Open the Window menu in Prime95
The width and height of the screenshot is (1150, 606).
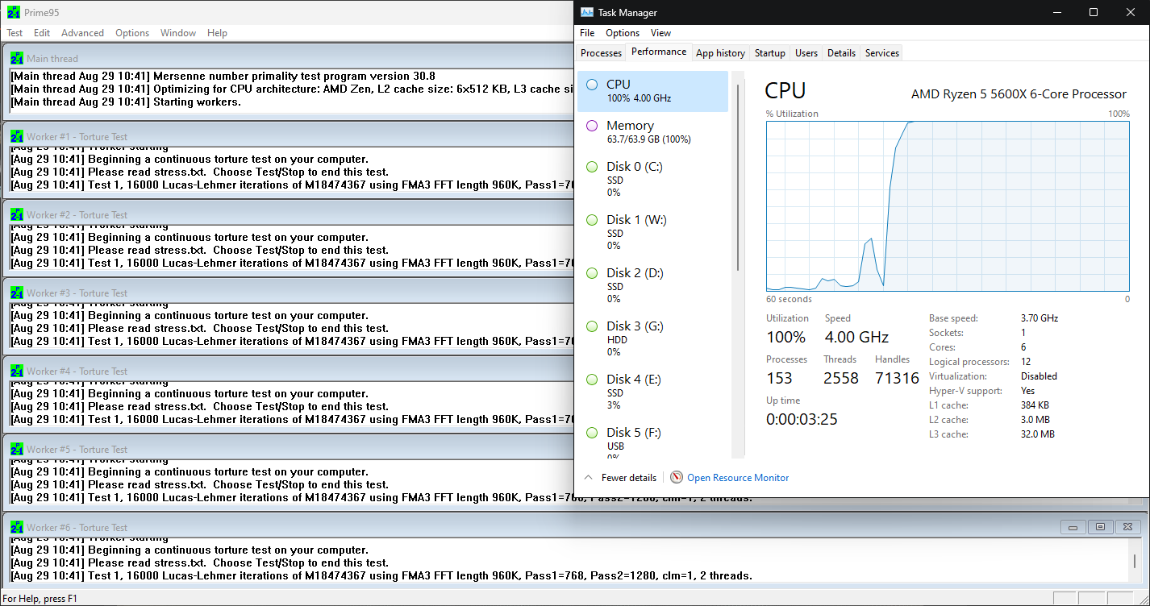[178, 33]
